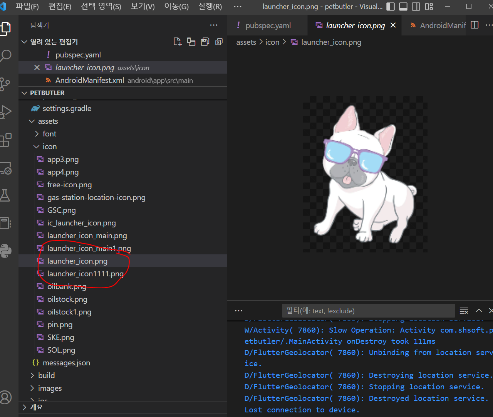Select AndroidManifest.xml in open editors
The image size is (493, 417).
point(123,80)
